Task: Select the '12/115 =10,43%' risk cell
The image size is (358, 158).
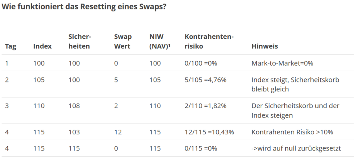Action: [x=209, y=132]
